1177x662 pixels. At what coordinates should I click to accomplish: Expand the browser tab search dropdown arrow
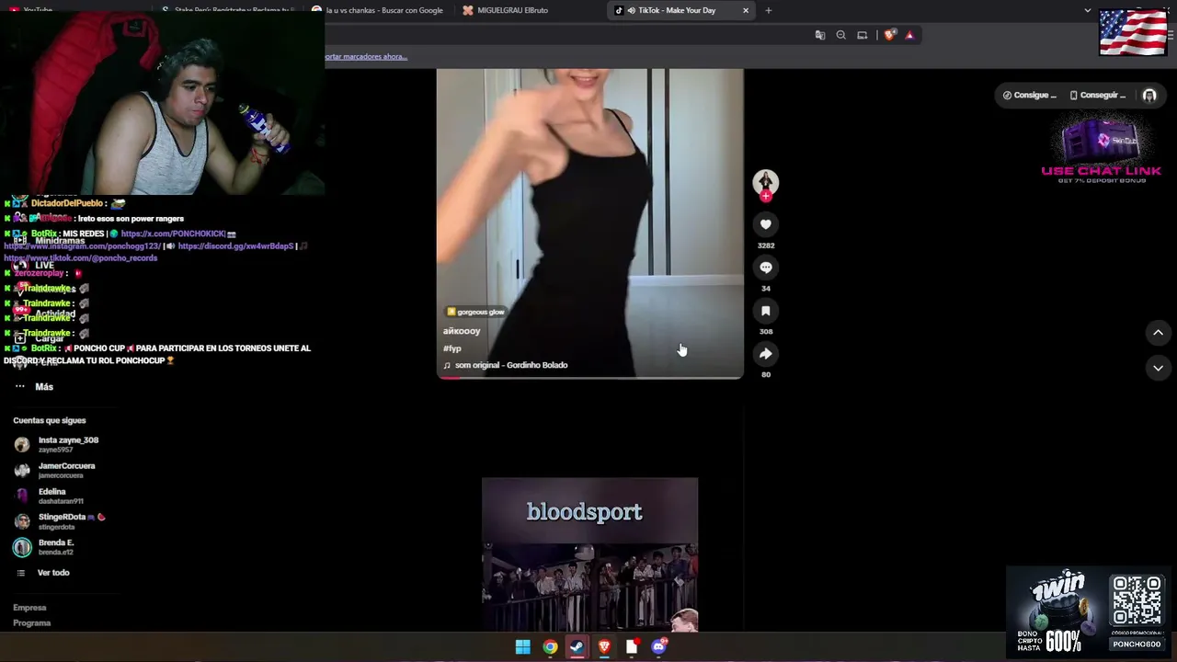click(1088, 10)
